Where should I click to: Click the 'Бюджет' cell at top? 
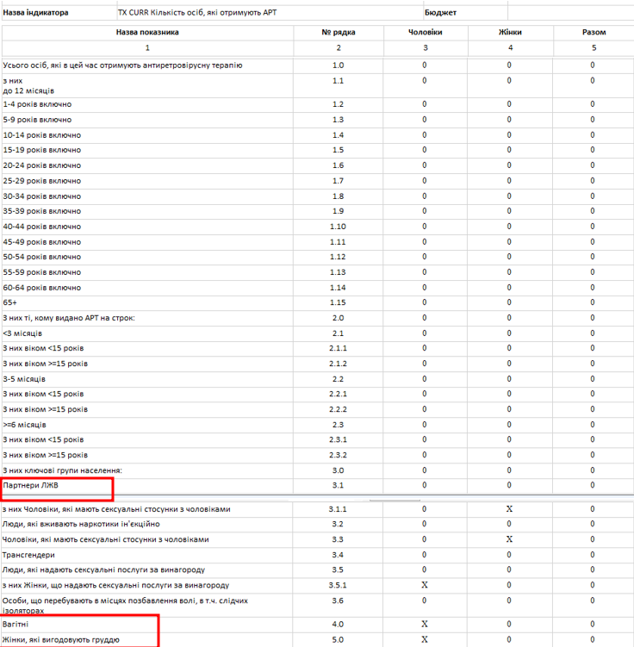pyautogui.click(x=466, y=13)
